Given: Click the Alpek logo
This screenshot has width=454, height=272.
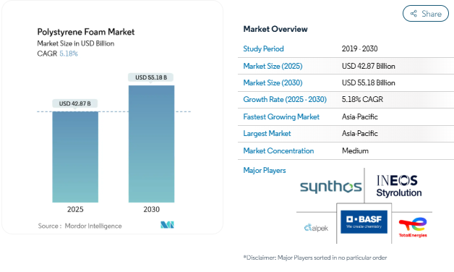Looking at the screenshot, I should [316, 228].
